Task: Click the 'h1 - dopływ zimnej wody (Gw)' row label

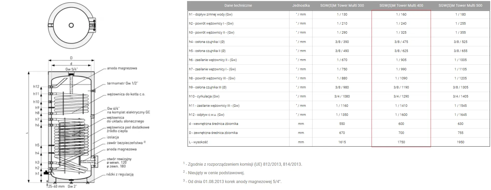Action: click(x=211, y=14)
